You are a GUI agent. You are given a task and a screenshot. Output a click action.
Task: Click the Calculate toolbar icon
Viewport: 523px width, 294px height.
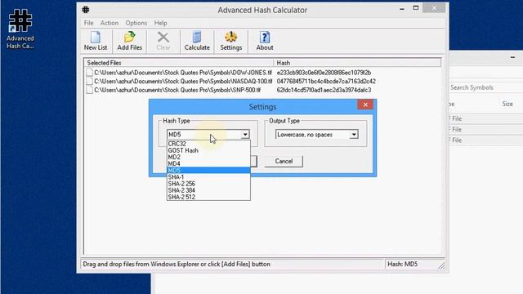[197, 41]
